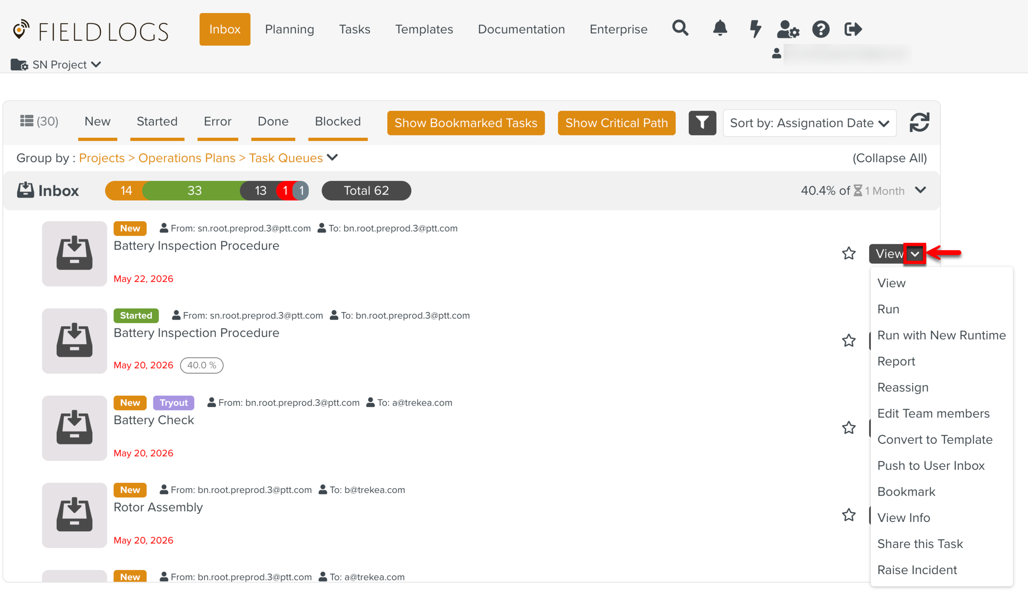Click the filter funnel button
This screenshot has width=1028, height=603.
(x=702, y=123)
